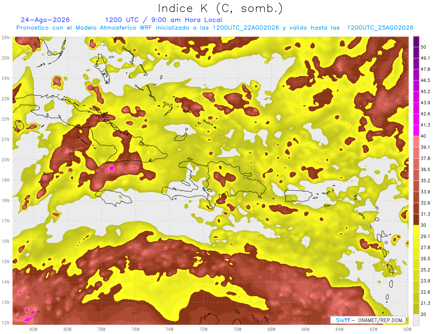The height and width of the screenshot is (334, 433).
Task: Click the 68W longitude label
Action: coord(272,329)
